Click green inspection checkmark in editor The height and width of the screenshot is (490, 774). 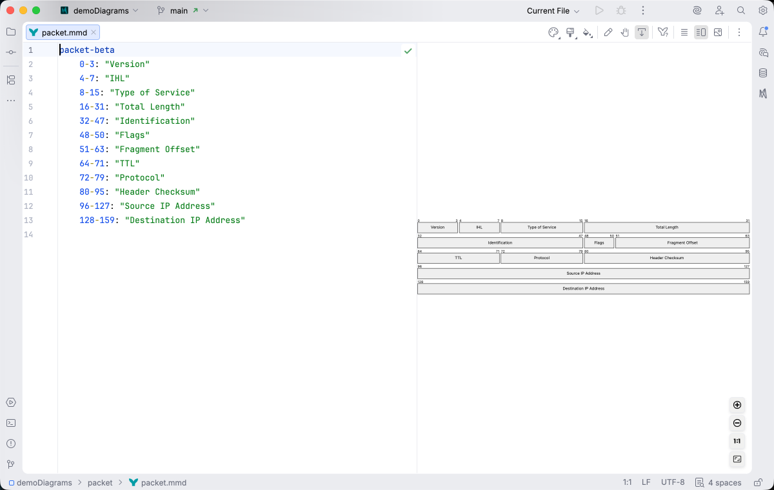408,50
